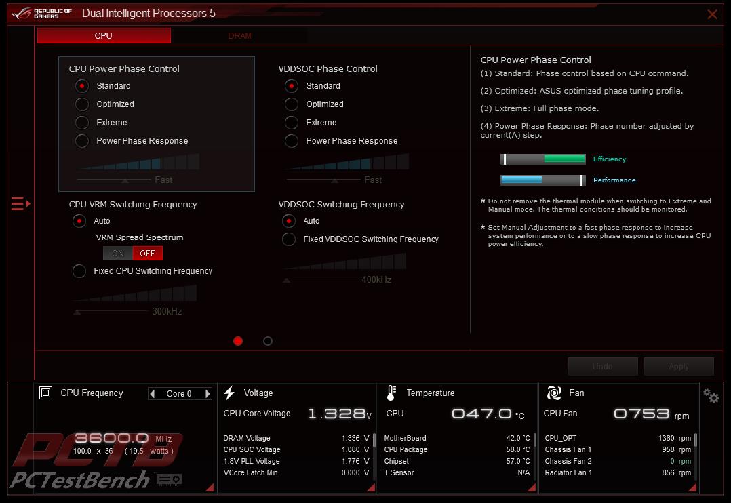
Task: Click the CPU Core Voltage 1.328 value
Action: pyautogui.click(x=340, y=414)
